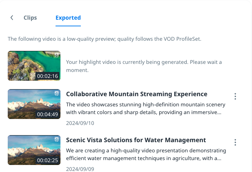Click the Scenic Vista Solutions for Water Management title
The width and height of the screenshot is (252, 172).
pos(136,140)
